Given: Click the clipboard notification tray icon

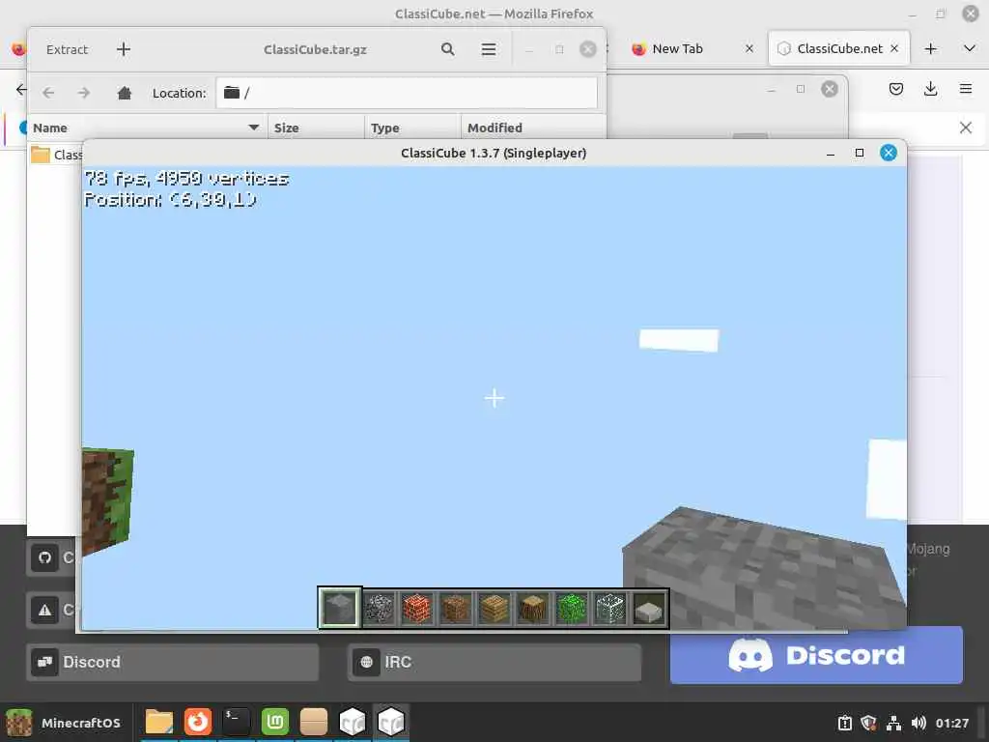Looking at the screenshot, I should tap(844, 723).
